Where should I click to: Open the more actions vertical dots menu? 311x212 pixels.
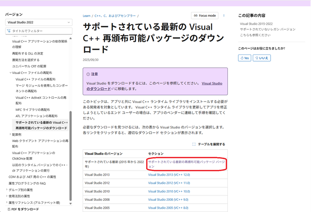point(224,16)
